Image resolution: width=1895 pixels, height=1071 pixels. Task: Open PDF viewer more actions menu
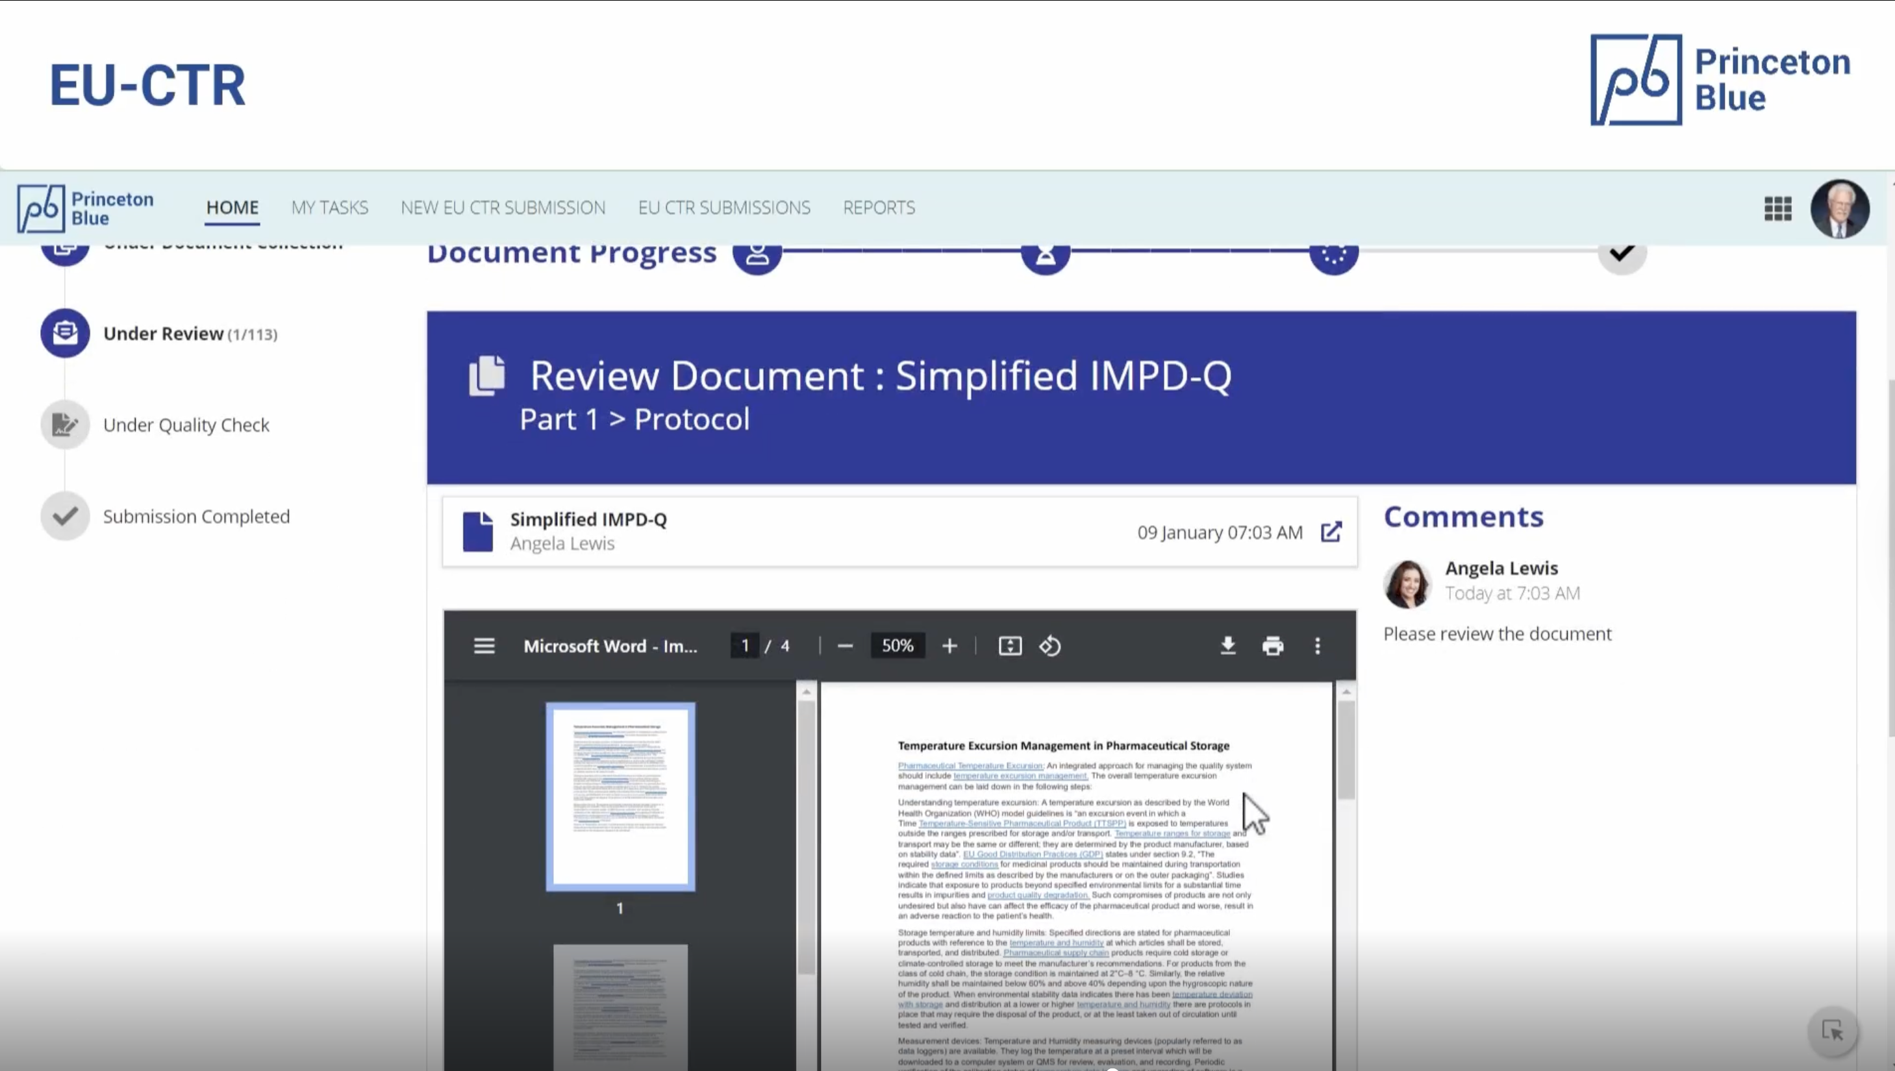(x=1317, y=646)
